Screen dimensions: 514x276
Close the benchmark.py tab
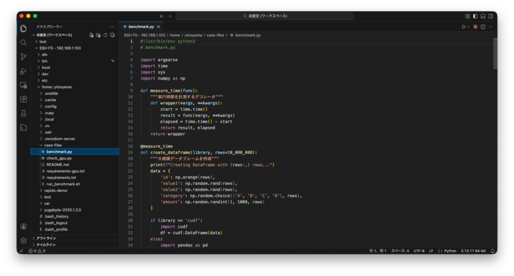(x=158, y=27)
